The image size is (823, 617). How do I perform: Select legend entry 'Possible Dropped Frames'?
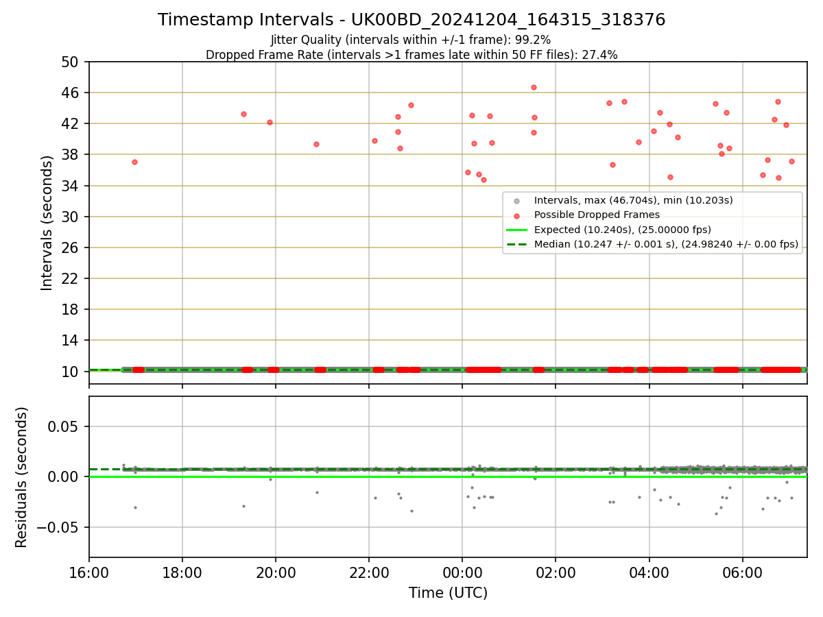[597, 215]
